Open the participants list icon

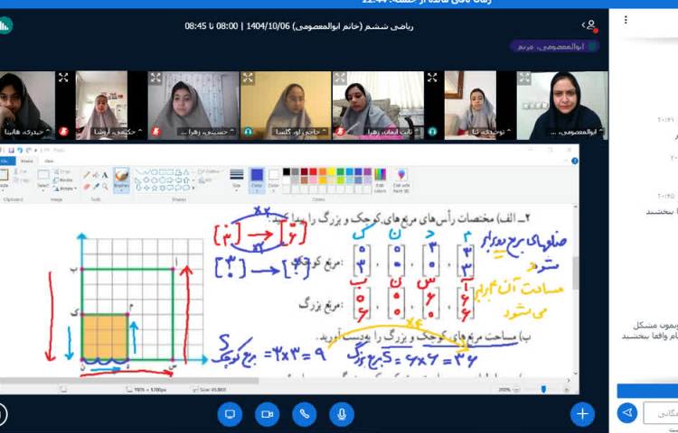point(590,25)
